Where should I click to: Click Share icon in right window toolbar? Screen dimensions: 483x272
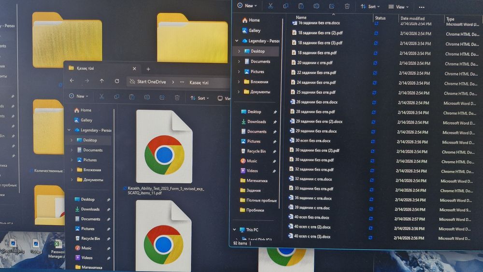[x=332, y=6]
